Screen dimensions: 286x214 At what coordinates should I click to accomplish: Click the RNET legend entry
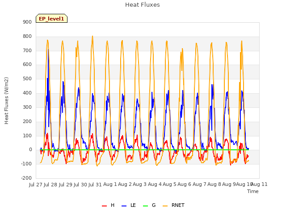[173, 205]
